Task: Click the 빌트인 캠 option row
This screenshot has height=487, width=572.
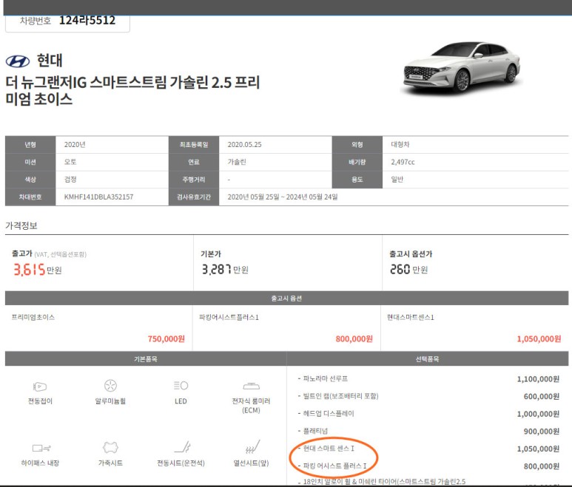Action: (428, 396)
